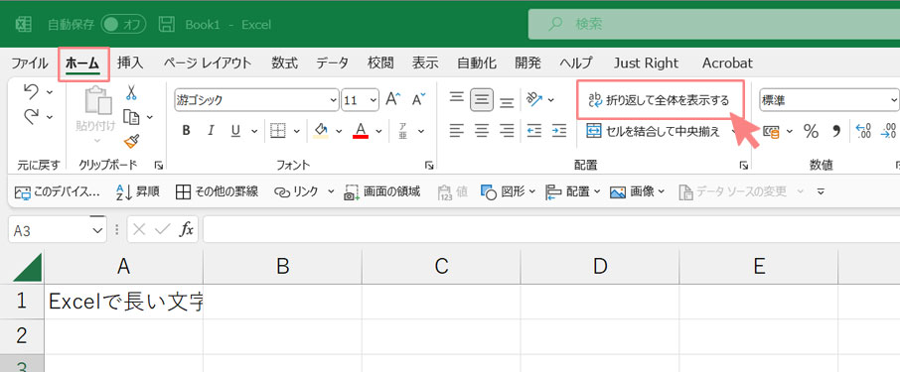Click the select-all triangle corner
This screenshot has height=372, width=900.
27,268
